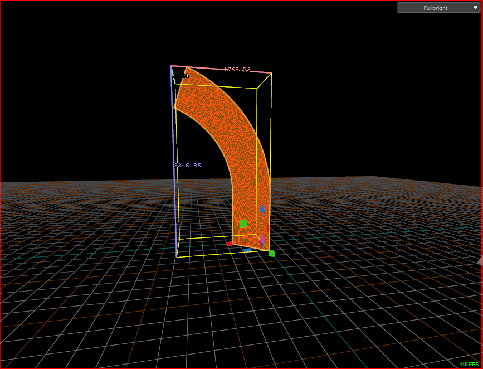483x369 pixels.
Task: Select the blue square plane handle
Action: click(x=247, y=250)
